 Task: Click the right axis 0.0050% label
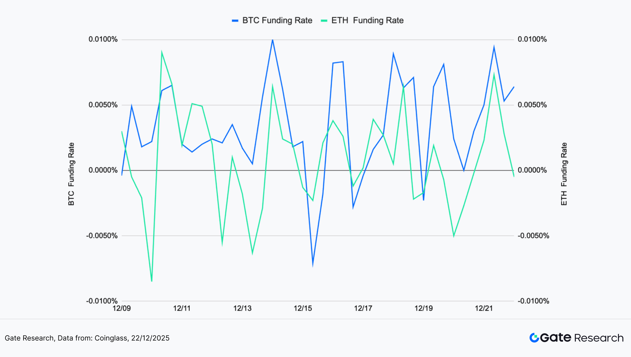(x=532, y=105)
